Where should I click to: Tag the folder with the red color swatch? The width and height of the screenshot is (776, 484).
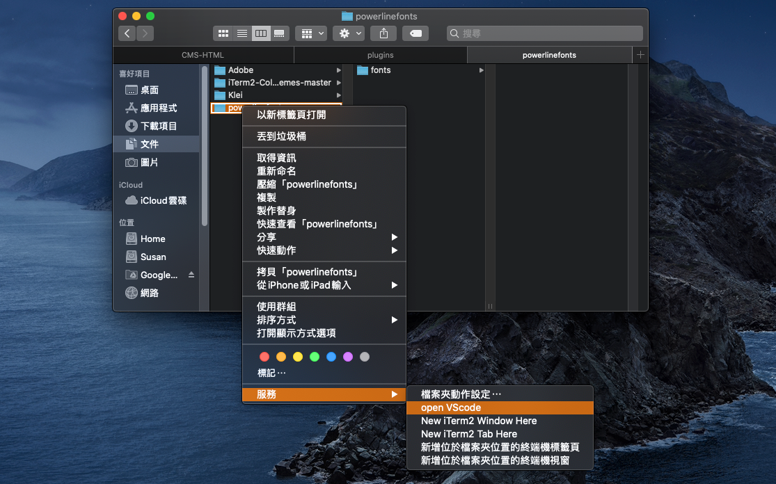click(264, 356)
